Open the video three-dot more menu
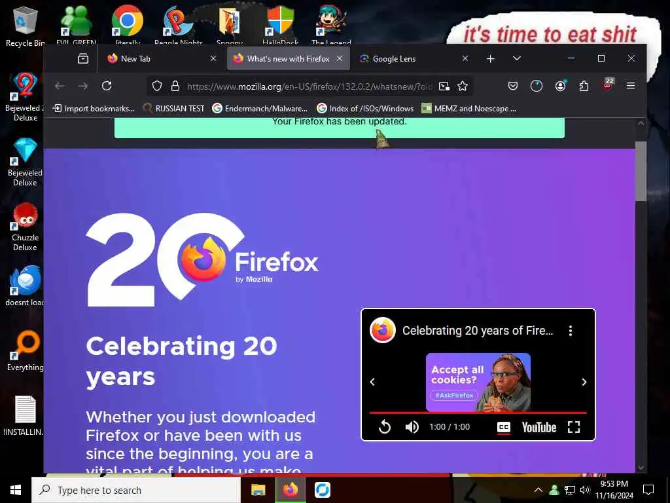This screenshot has width=670, height=503. tap(571, 331)
